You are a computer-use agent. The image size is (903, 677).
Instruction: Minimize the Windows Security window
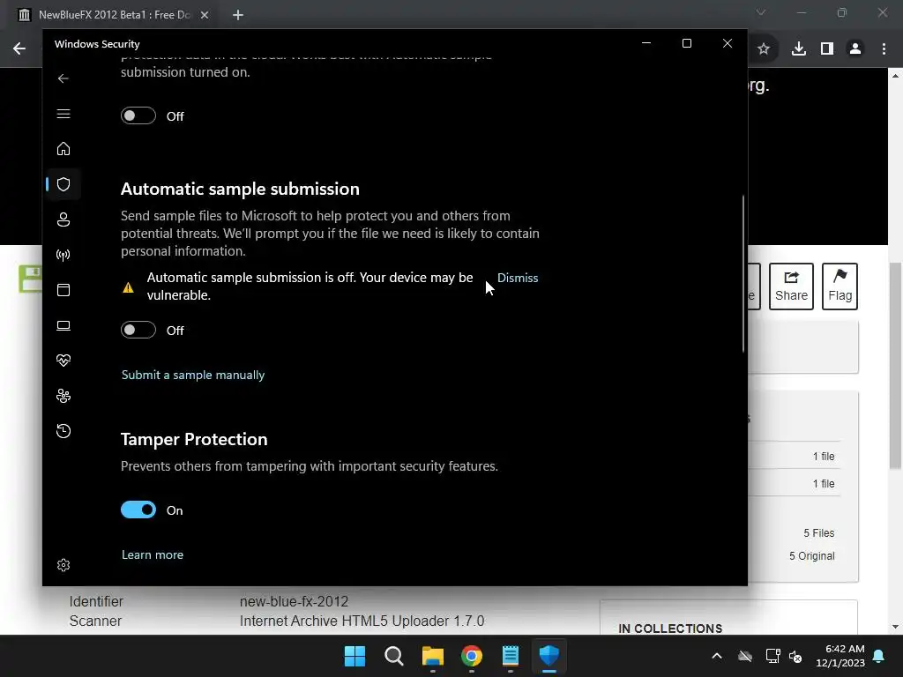(646, 43)
